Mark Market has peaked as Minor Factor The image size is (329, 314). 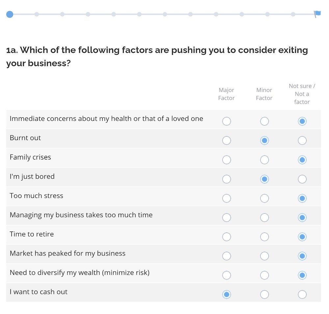tap(264, 256)
